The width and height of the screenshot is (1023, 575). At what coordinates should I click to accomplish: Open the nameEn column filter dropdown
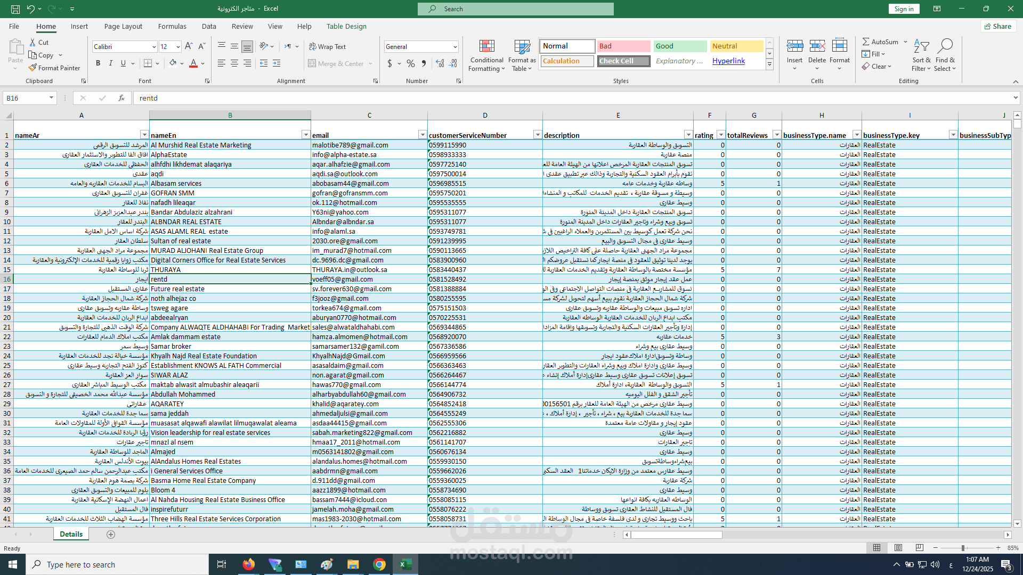(x=305, y=135)
